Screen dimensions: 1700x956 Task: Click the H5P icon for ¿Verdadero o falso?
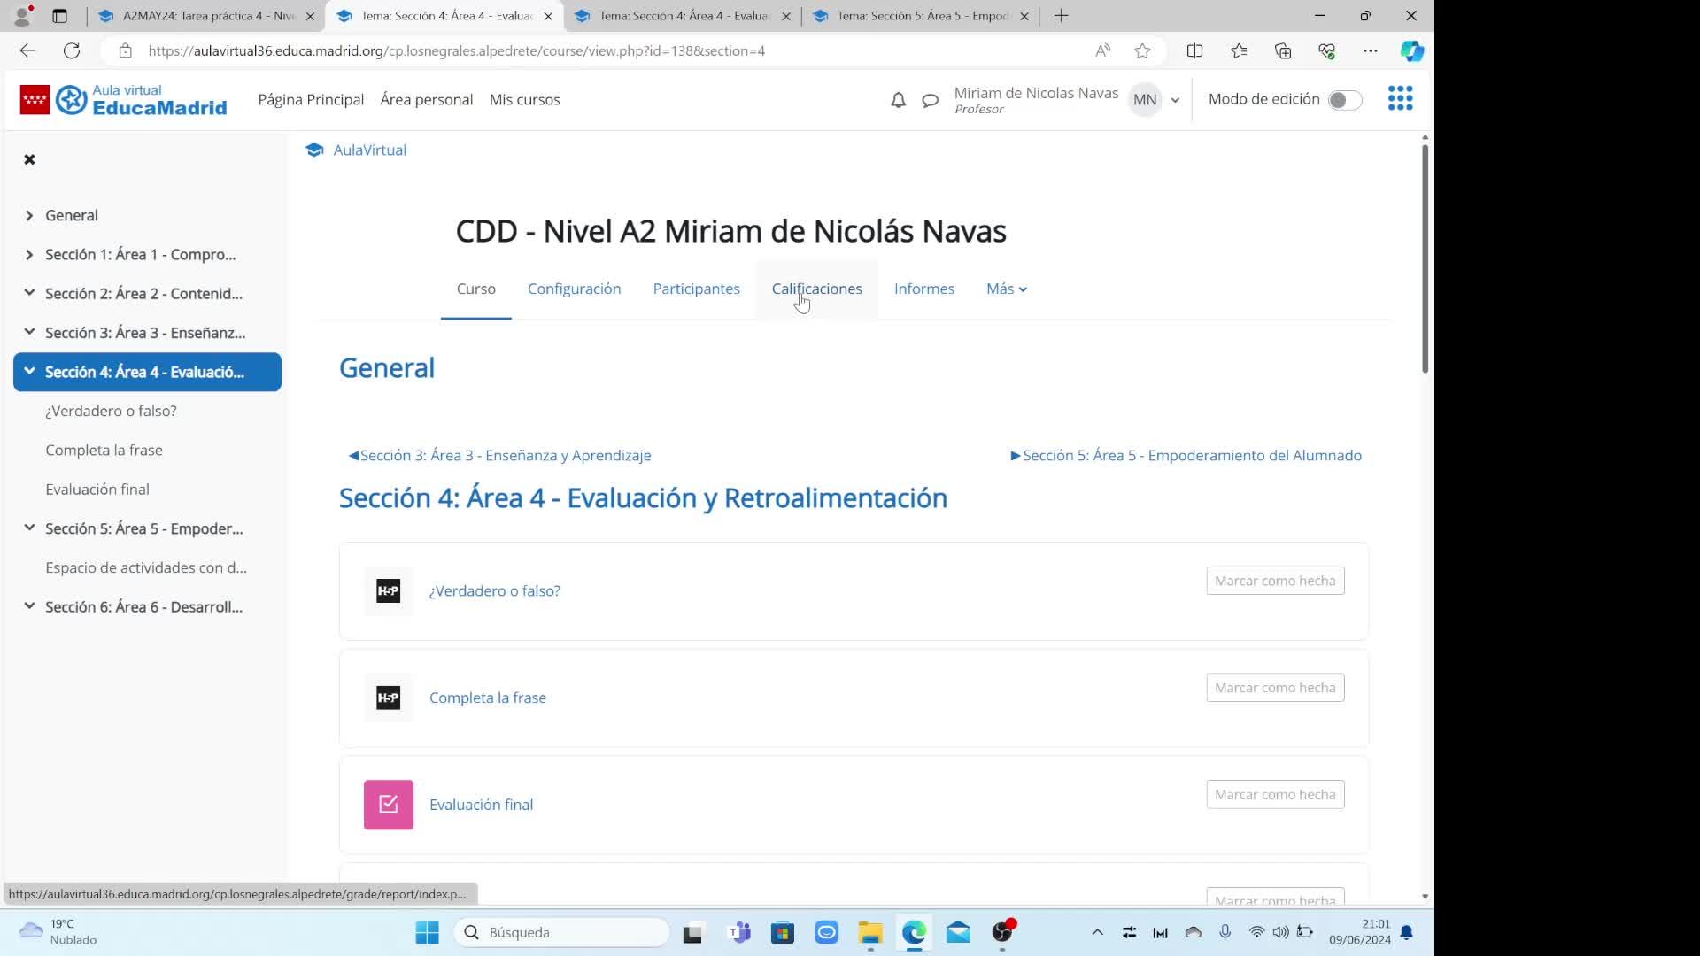pos(388,591)
